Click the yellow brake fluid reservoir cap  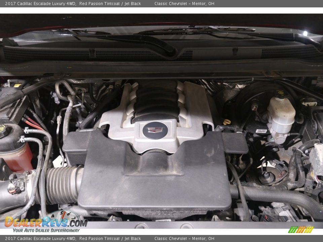(x=280, y=93)
